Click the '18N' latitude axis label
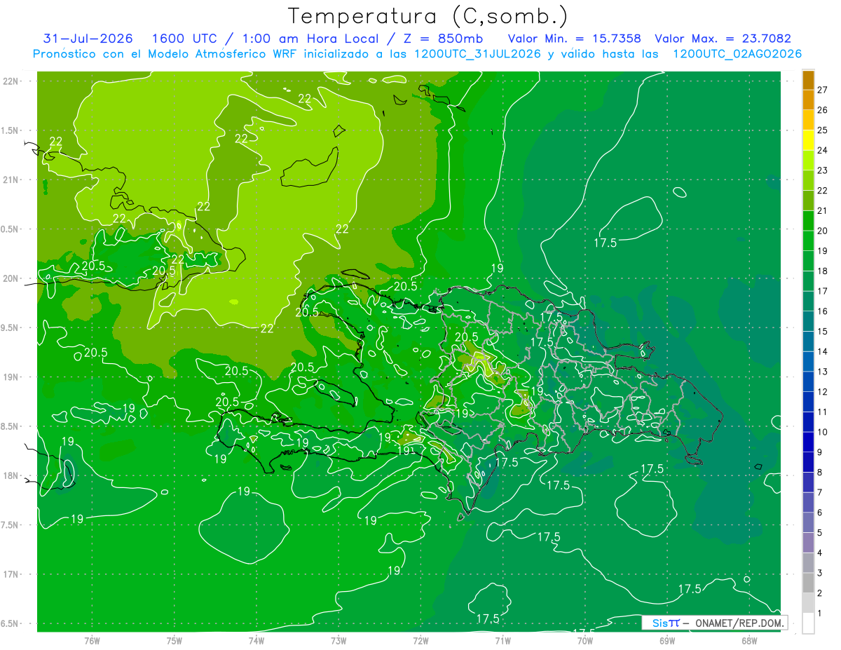 (x=11, y=476)
